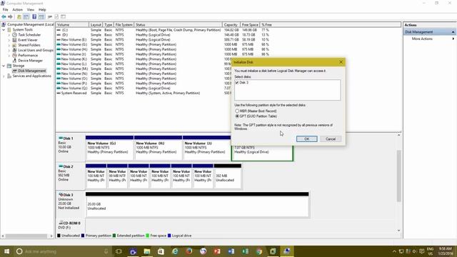This screenshot has height=257, width=457.
Task: Expand the Task Scheduler node
Action: [9, 35]
